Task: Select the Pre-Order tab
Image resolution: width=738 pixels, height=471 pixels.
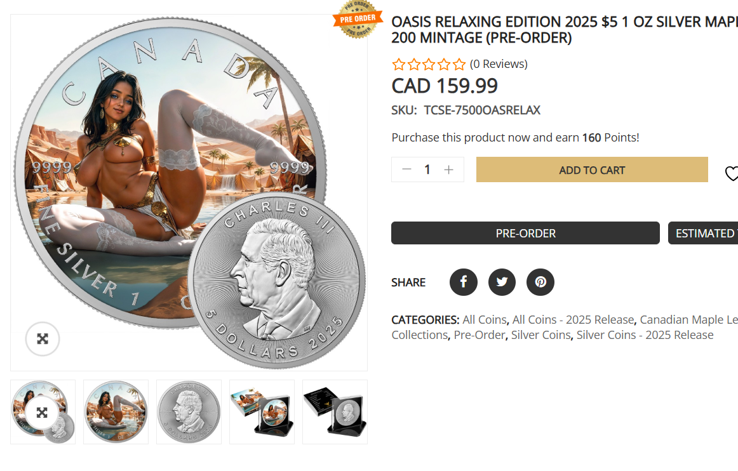Action: click(x=525, y=233)
